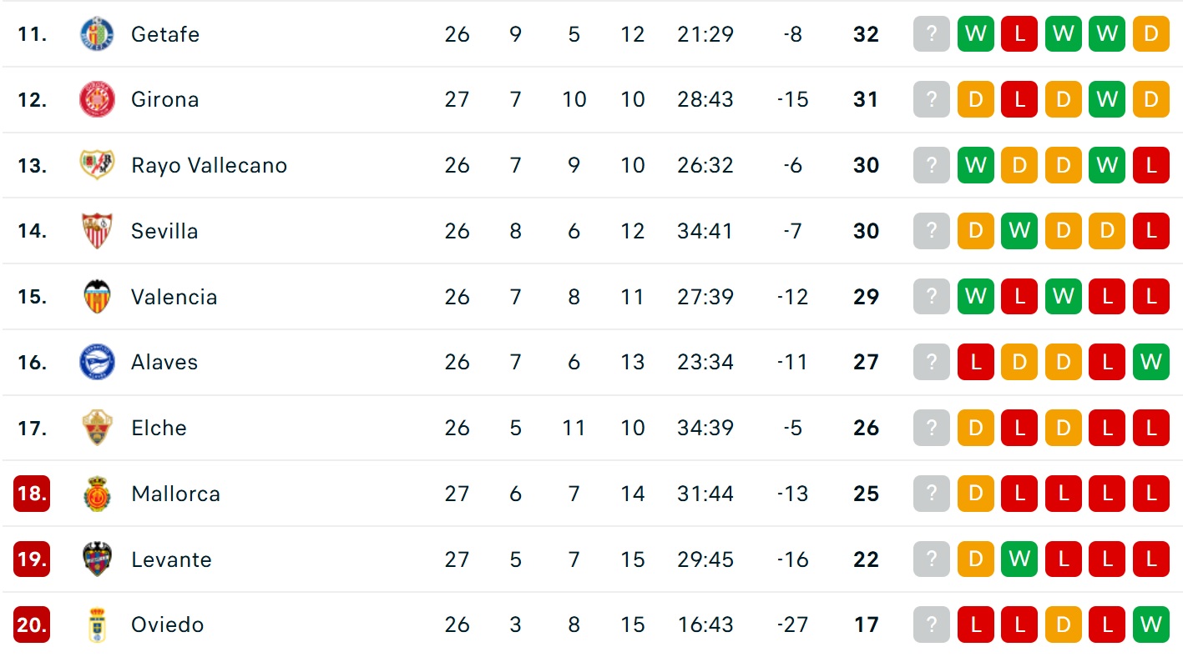Click the Levante club crest icon

pyautogui.click(x=97, y=559)
